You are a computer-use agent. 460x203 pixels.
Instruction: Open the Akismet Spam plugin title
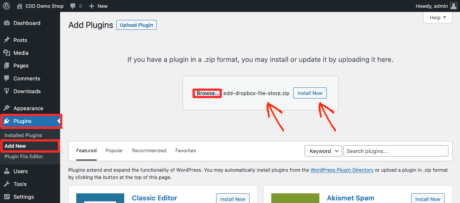[351, 198]
